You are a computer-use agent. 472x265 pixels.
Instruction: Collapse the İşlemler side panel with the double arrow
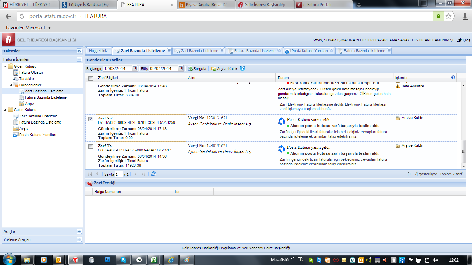[x=79, y=51]
